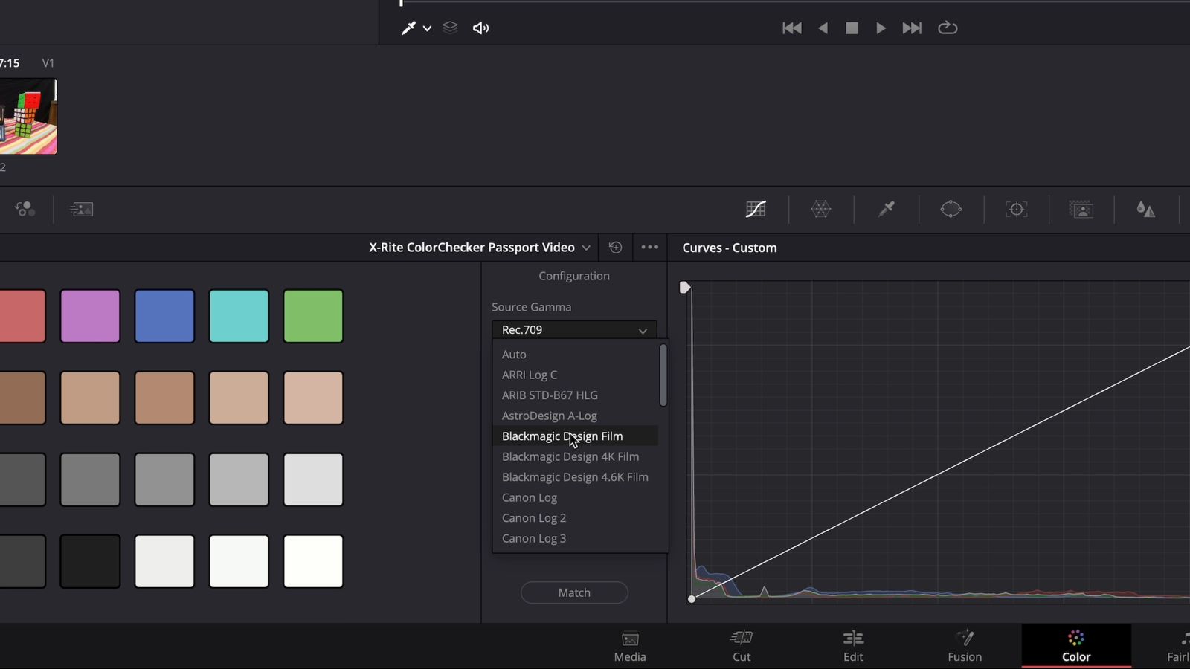Image resolution: width=1190 pixels, height=669 pixels.
Task: Click the green chart swatch
Action: pyautogui.click(x=313, y=317)
